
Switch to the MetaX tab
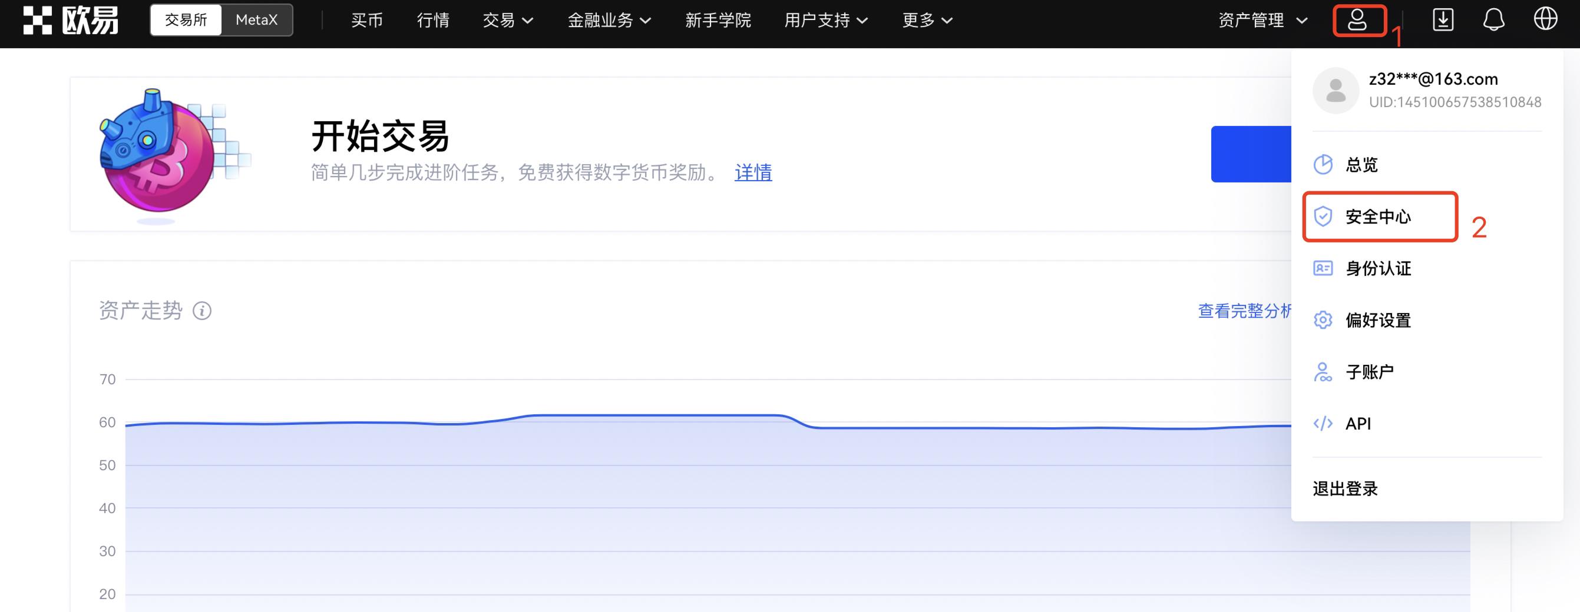pos(255,19)
